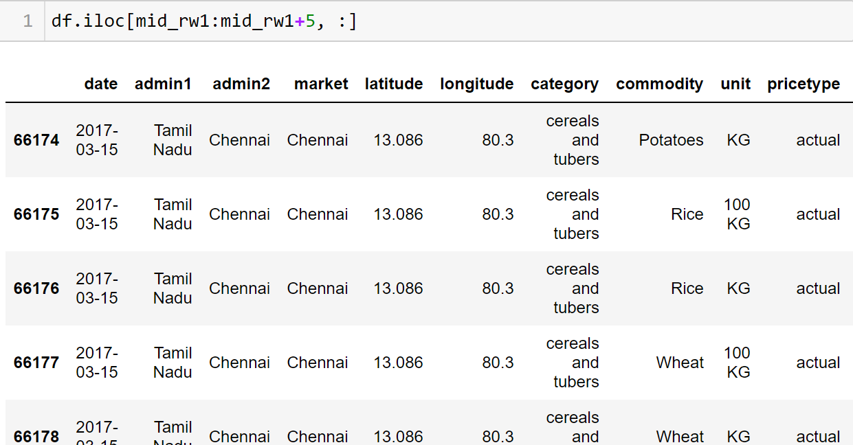Click the latitude column header
The image size is (853, 445).
point(394,84)
